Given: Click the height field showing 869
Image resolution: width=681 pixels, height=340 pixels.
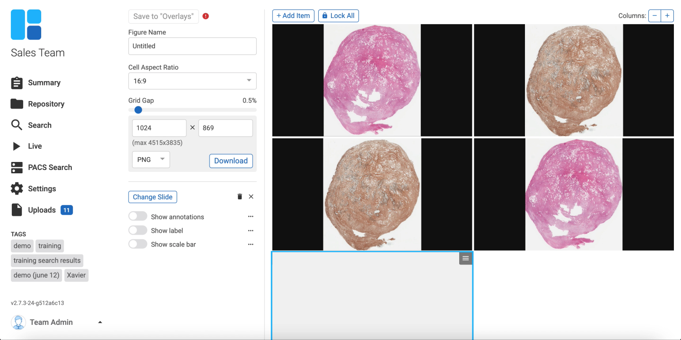Looking at the screenshot, I should click(226, 128).
